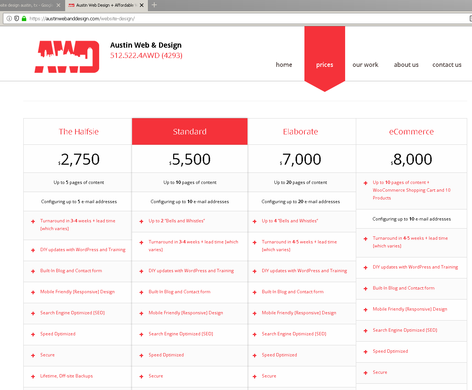
Task: Switch to the Google search results tab
Action: click(x=30, y=5)
